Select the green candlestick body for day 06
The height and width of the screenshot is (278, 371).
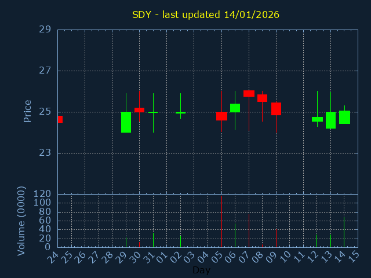pyautogui.click(x=235, y=108)
